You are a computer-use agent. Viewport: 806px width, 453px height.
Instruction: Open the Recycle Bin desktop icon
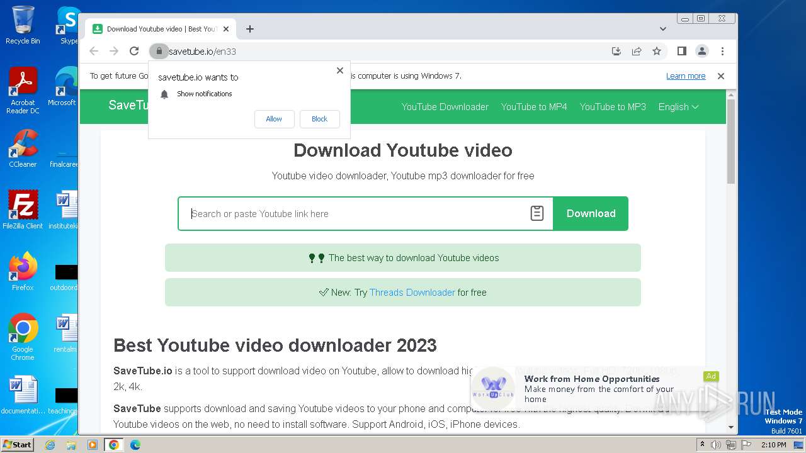pos(23,25)
